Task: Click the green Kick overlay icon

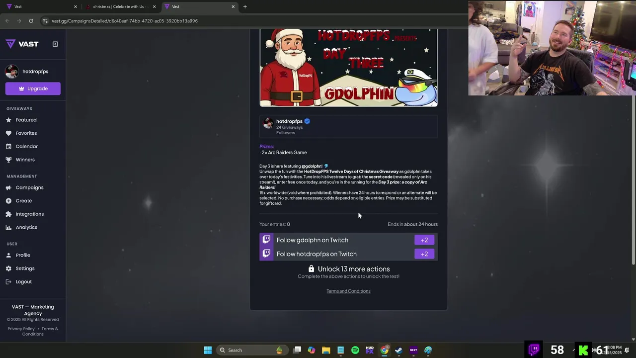Action: pos(583,350)
